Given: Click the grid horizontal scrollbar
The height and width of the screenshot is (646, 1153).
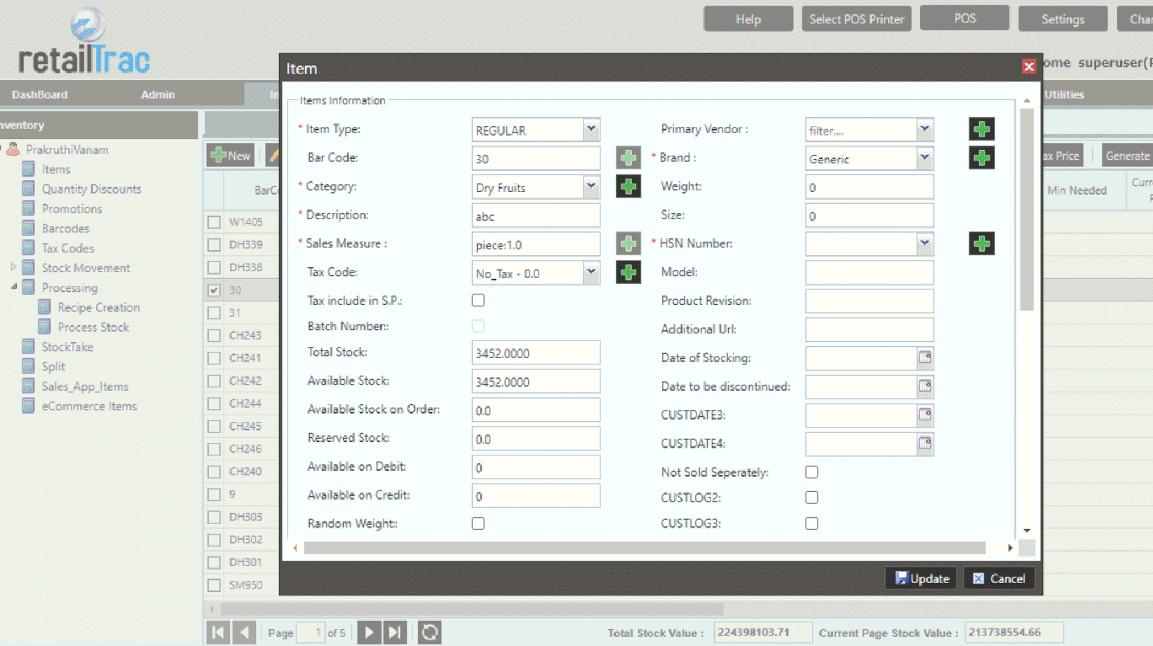Looking at the screenshot, I should [472, 609].
